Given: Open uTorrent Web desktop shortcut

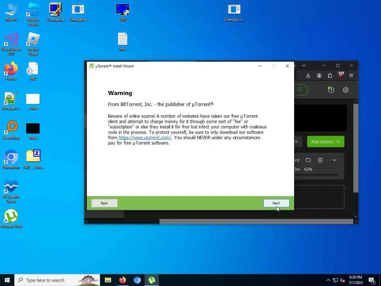Looking at the screenshot, I should click(x=11, y=219).
